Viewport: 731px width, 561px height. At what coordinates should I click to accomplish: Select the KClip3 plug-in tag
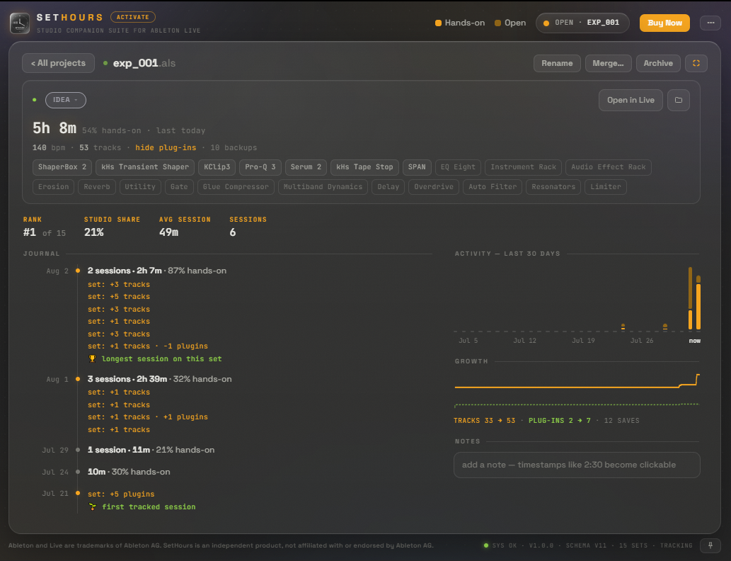click(217, 167)
